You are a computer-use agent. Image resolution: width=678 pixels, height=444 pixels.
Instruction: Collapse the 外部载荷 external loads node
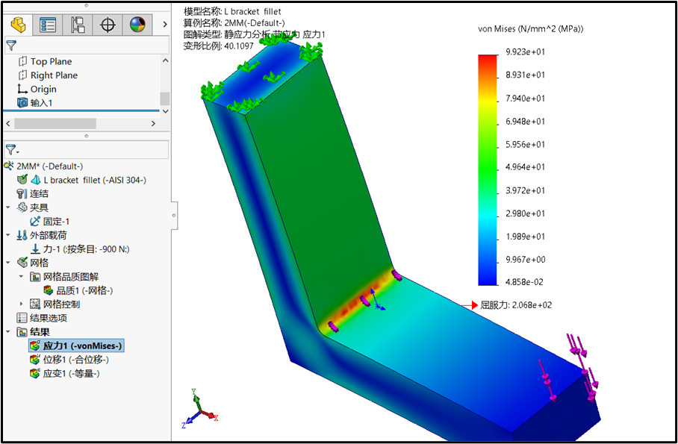coord(8,235)
